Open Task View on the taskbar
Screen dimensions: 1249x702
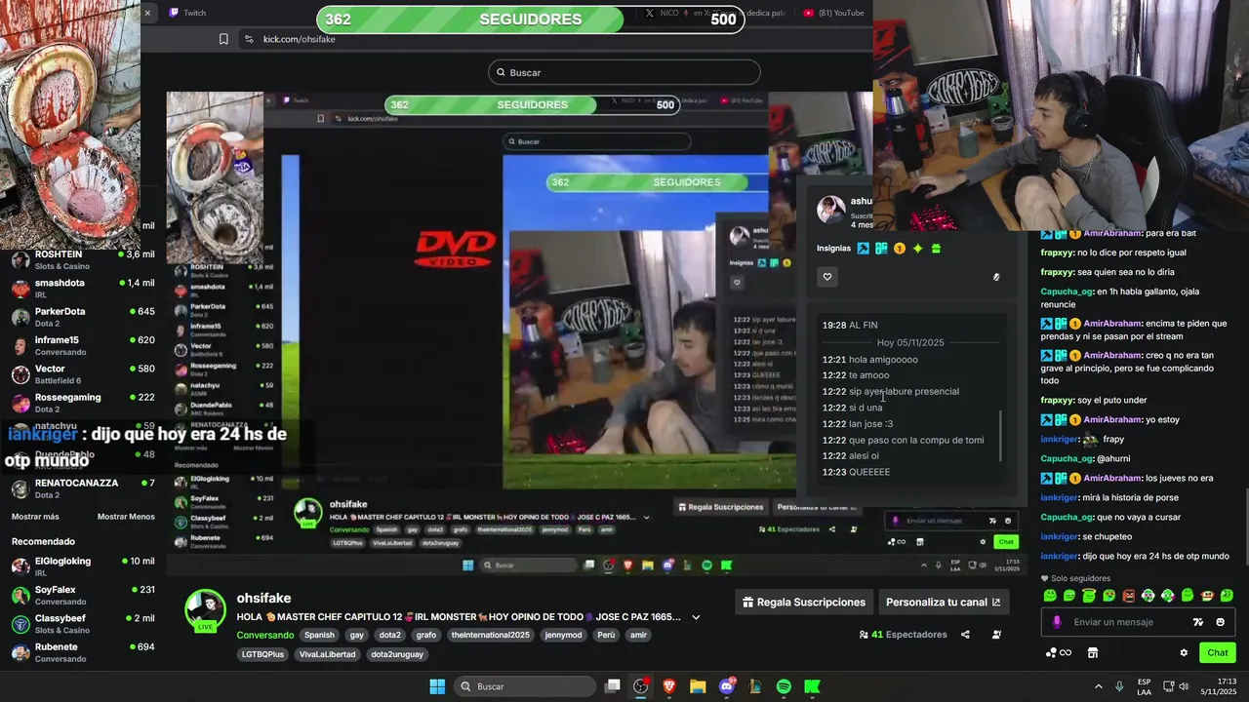click(x=612, y=686)
